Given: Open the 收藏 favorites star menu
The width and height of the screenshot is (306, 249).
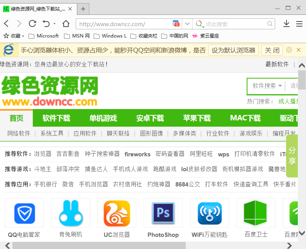Looking at the screenshot, I should pyautogui.click(x=14, y=36).
